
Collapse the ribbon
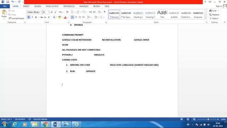[225, 22]
